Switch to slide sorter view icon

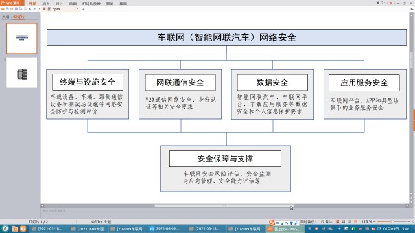tap(344, 221)
